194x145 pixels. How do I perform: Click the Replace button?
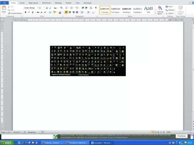tap(170, 10)
